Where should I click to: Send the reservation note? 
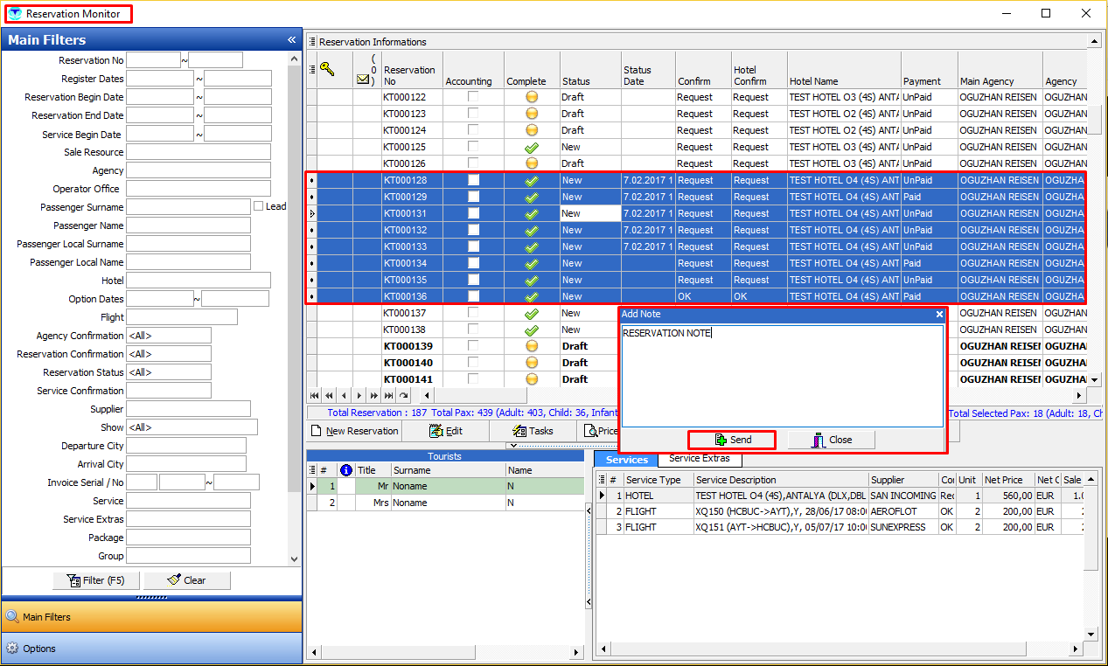point(732,440)
